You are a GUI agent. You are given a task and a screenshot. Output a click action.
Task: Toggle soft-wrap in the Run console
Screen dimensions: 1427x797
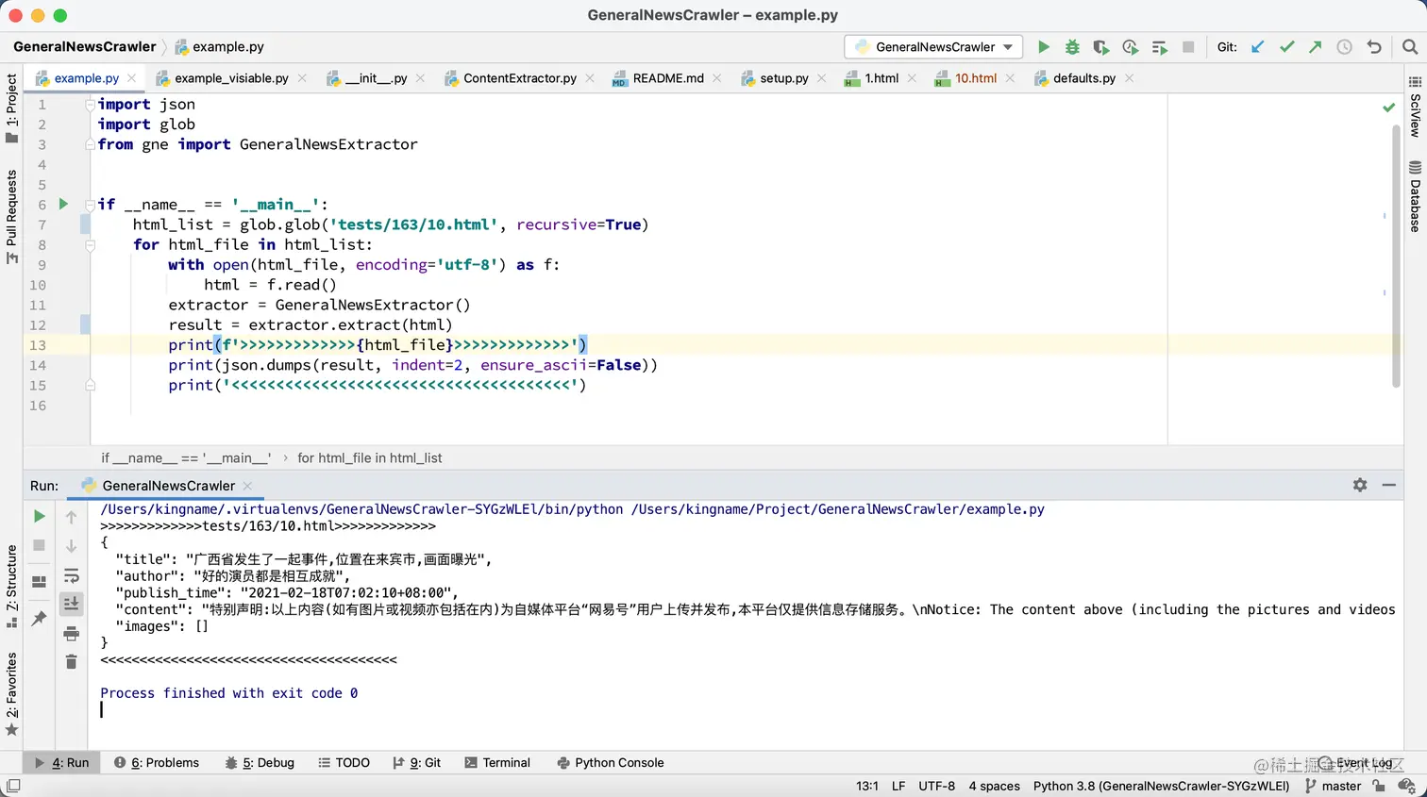(71, 575)
